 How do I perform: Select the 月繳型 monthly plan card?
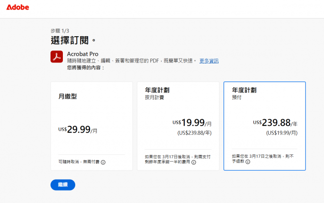click(92, 126)
